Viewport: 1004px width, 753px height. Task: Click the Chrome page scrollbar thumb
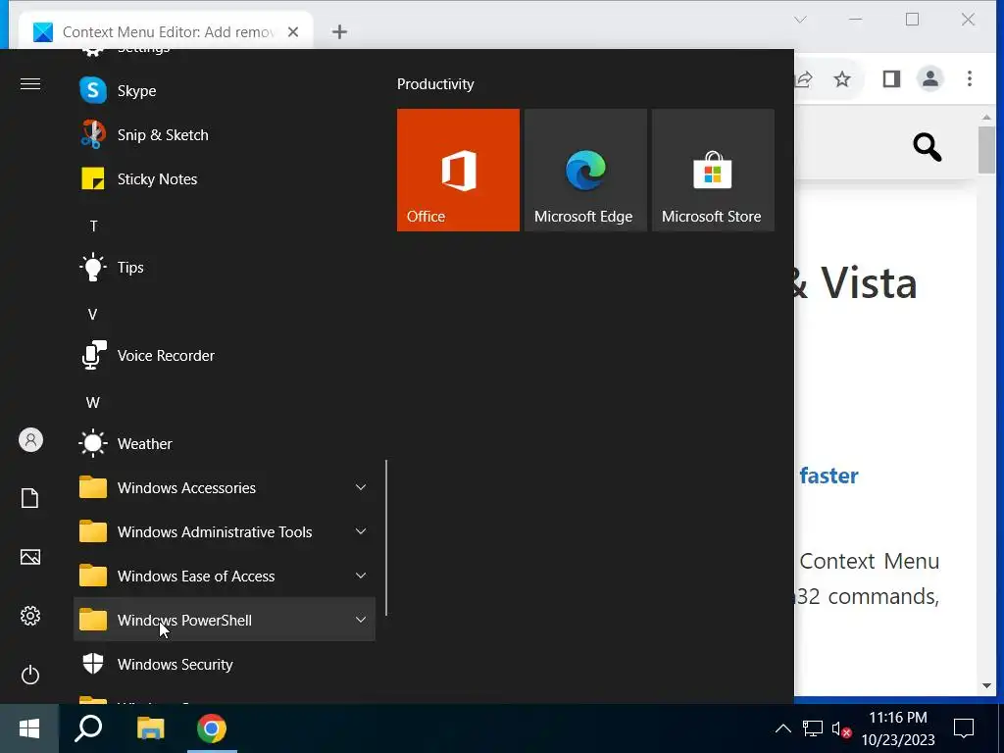click(x=986, y=150)
